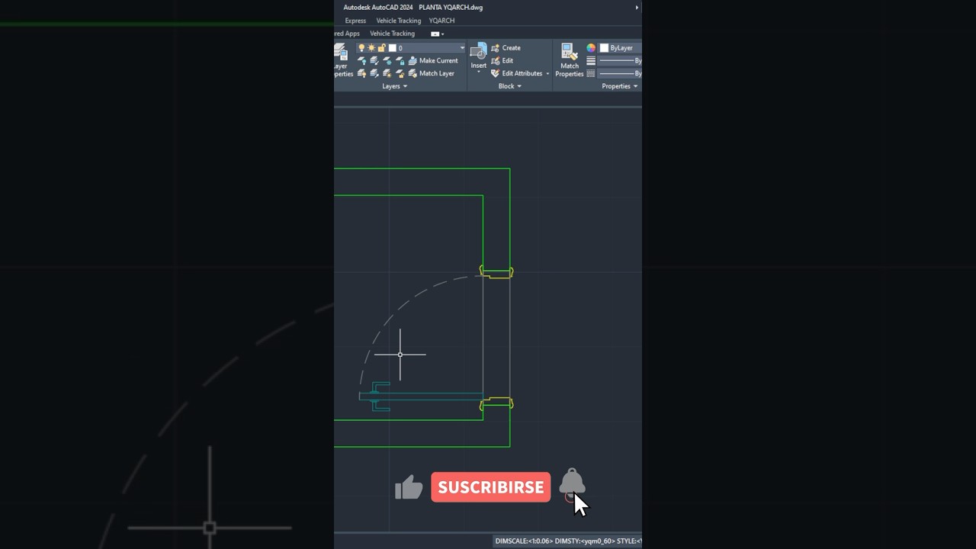Open the Express ribbon tab
976x549 pixels.
[x=355, y=21]
